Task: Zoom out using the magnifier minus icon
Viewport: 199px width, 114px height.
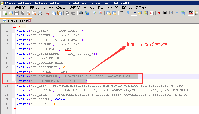Action: [x=101, y=13]
